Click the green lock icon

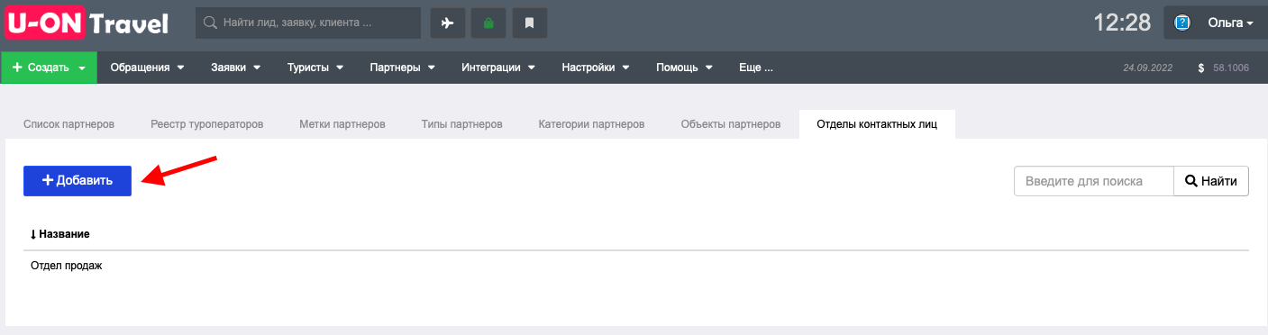[488, 23]
